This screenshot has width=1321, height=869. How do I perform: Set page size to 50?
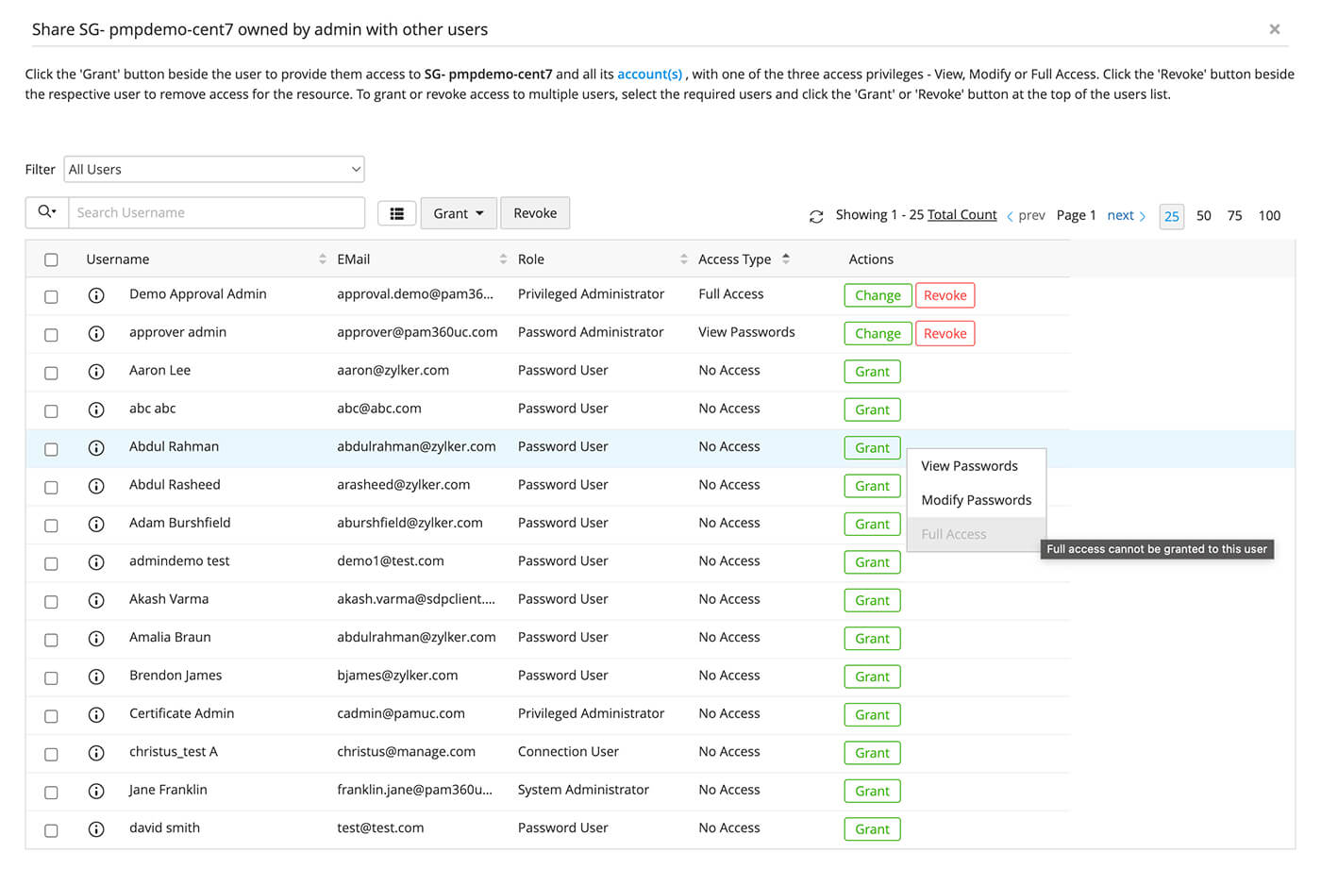[1203, 216]
